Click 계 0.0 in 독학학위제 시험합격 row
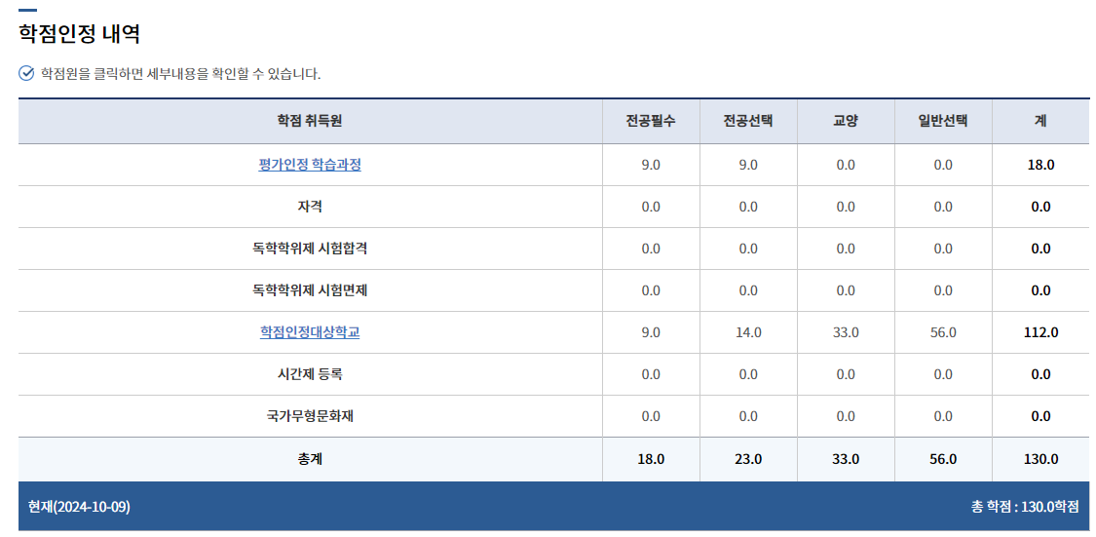Viewport: 1096px width, 537px height. (x=1040, y=249)
